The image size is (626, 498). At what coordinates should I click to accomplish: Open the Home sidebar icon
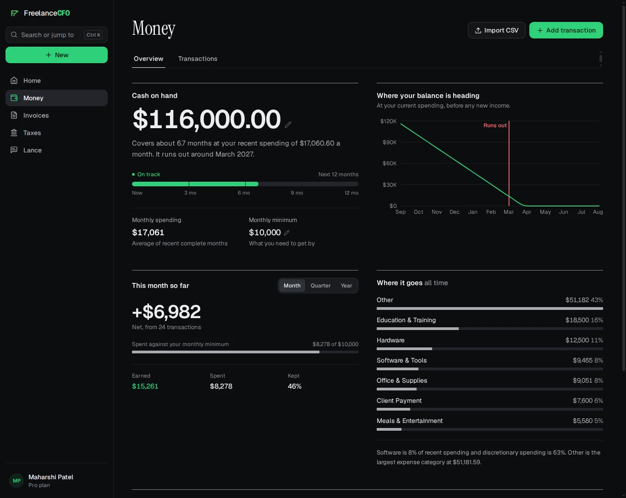click(14, 81)
